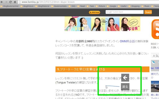
Task: Click the address bar URL
Action: click(x=48, y=2)
